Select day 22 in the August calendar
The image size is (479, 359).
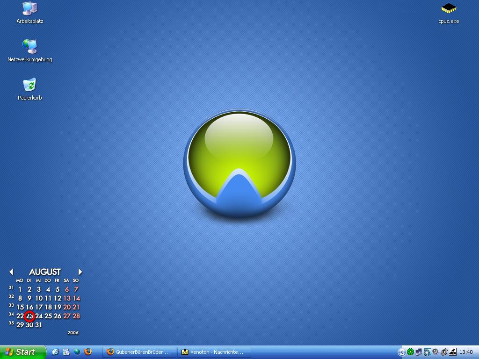click(x=20, y=316)
